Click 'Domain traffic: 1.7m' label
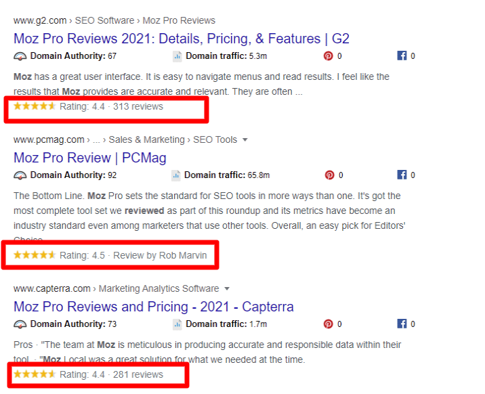The height and width of the screenshot is (394, 485). [x=226, y=324]
